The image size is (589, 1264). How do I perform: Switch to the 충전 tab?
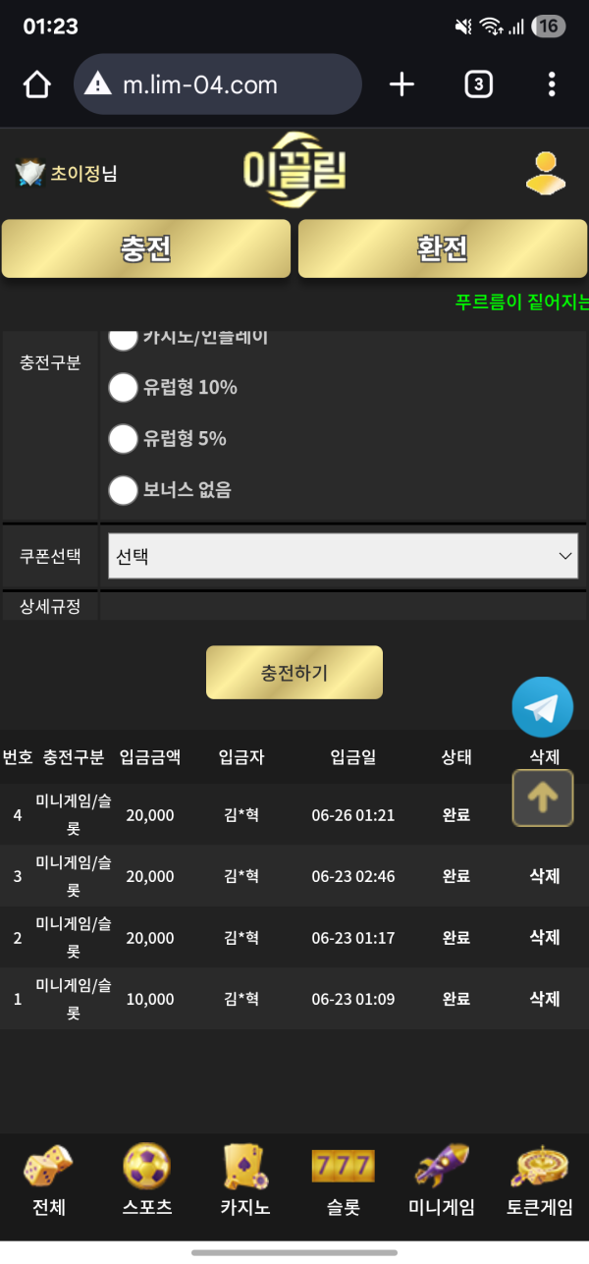click(x=146, y=248)
